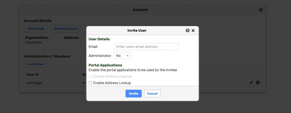Click the User Id column header
Screen dimensions: 291x113
click(52, 74)
